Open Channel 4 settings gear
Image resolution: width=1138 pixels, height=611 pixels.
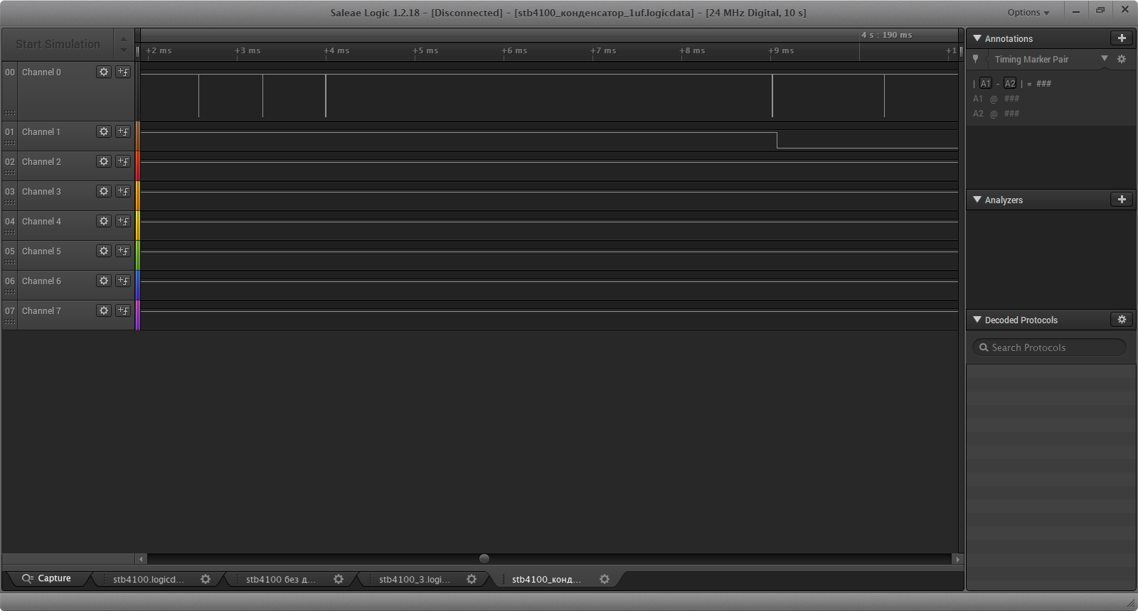point(104,221)
